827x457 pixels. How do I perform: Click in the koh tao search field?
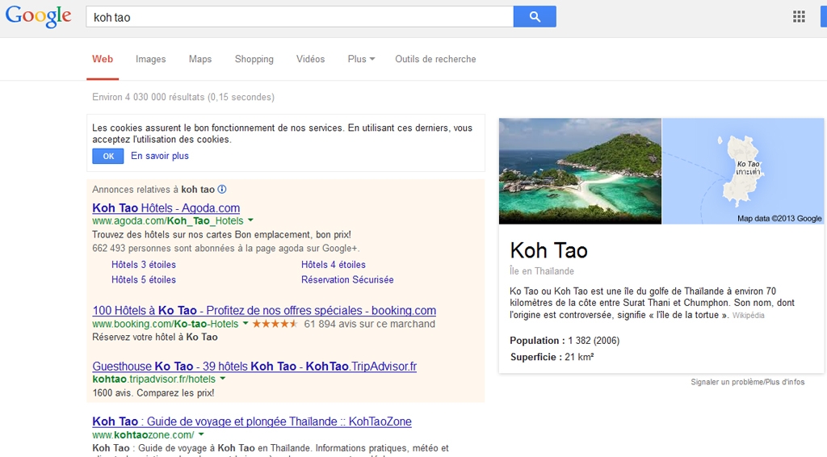(299, 16)
